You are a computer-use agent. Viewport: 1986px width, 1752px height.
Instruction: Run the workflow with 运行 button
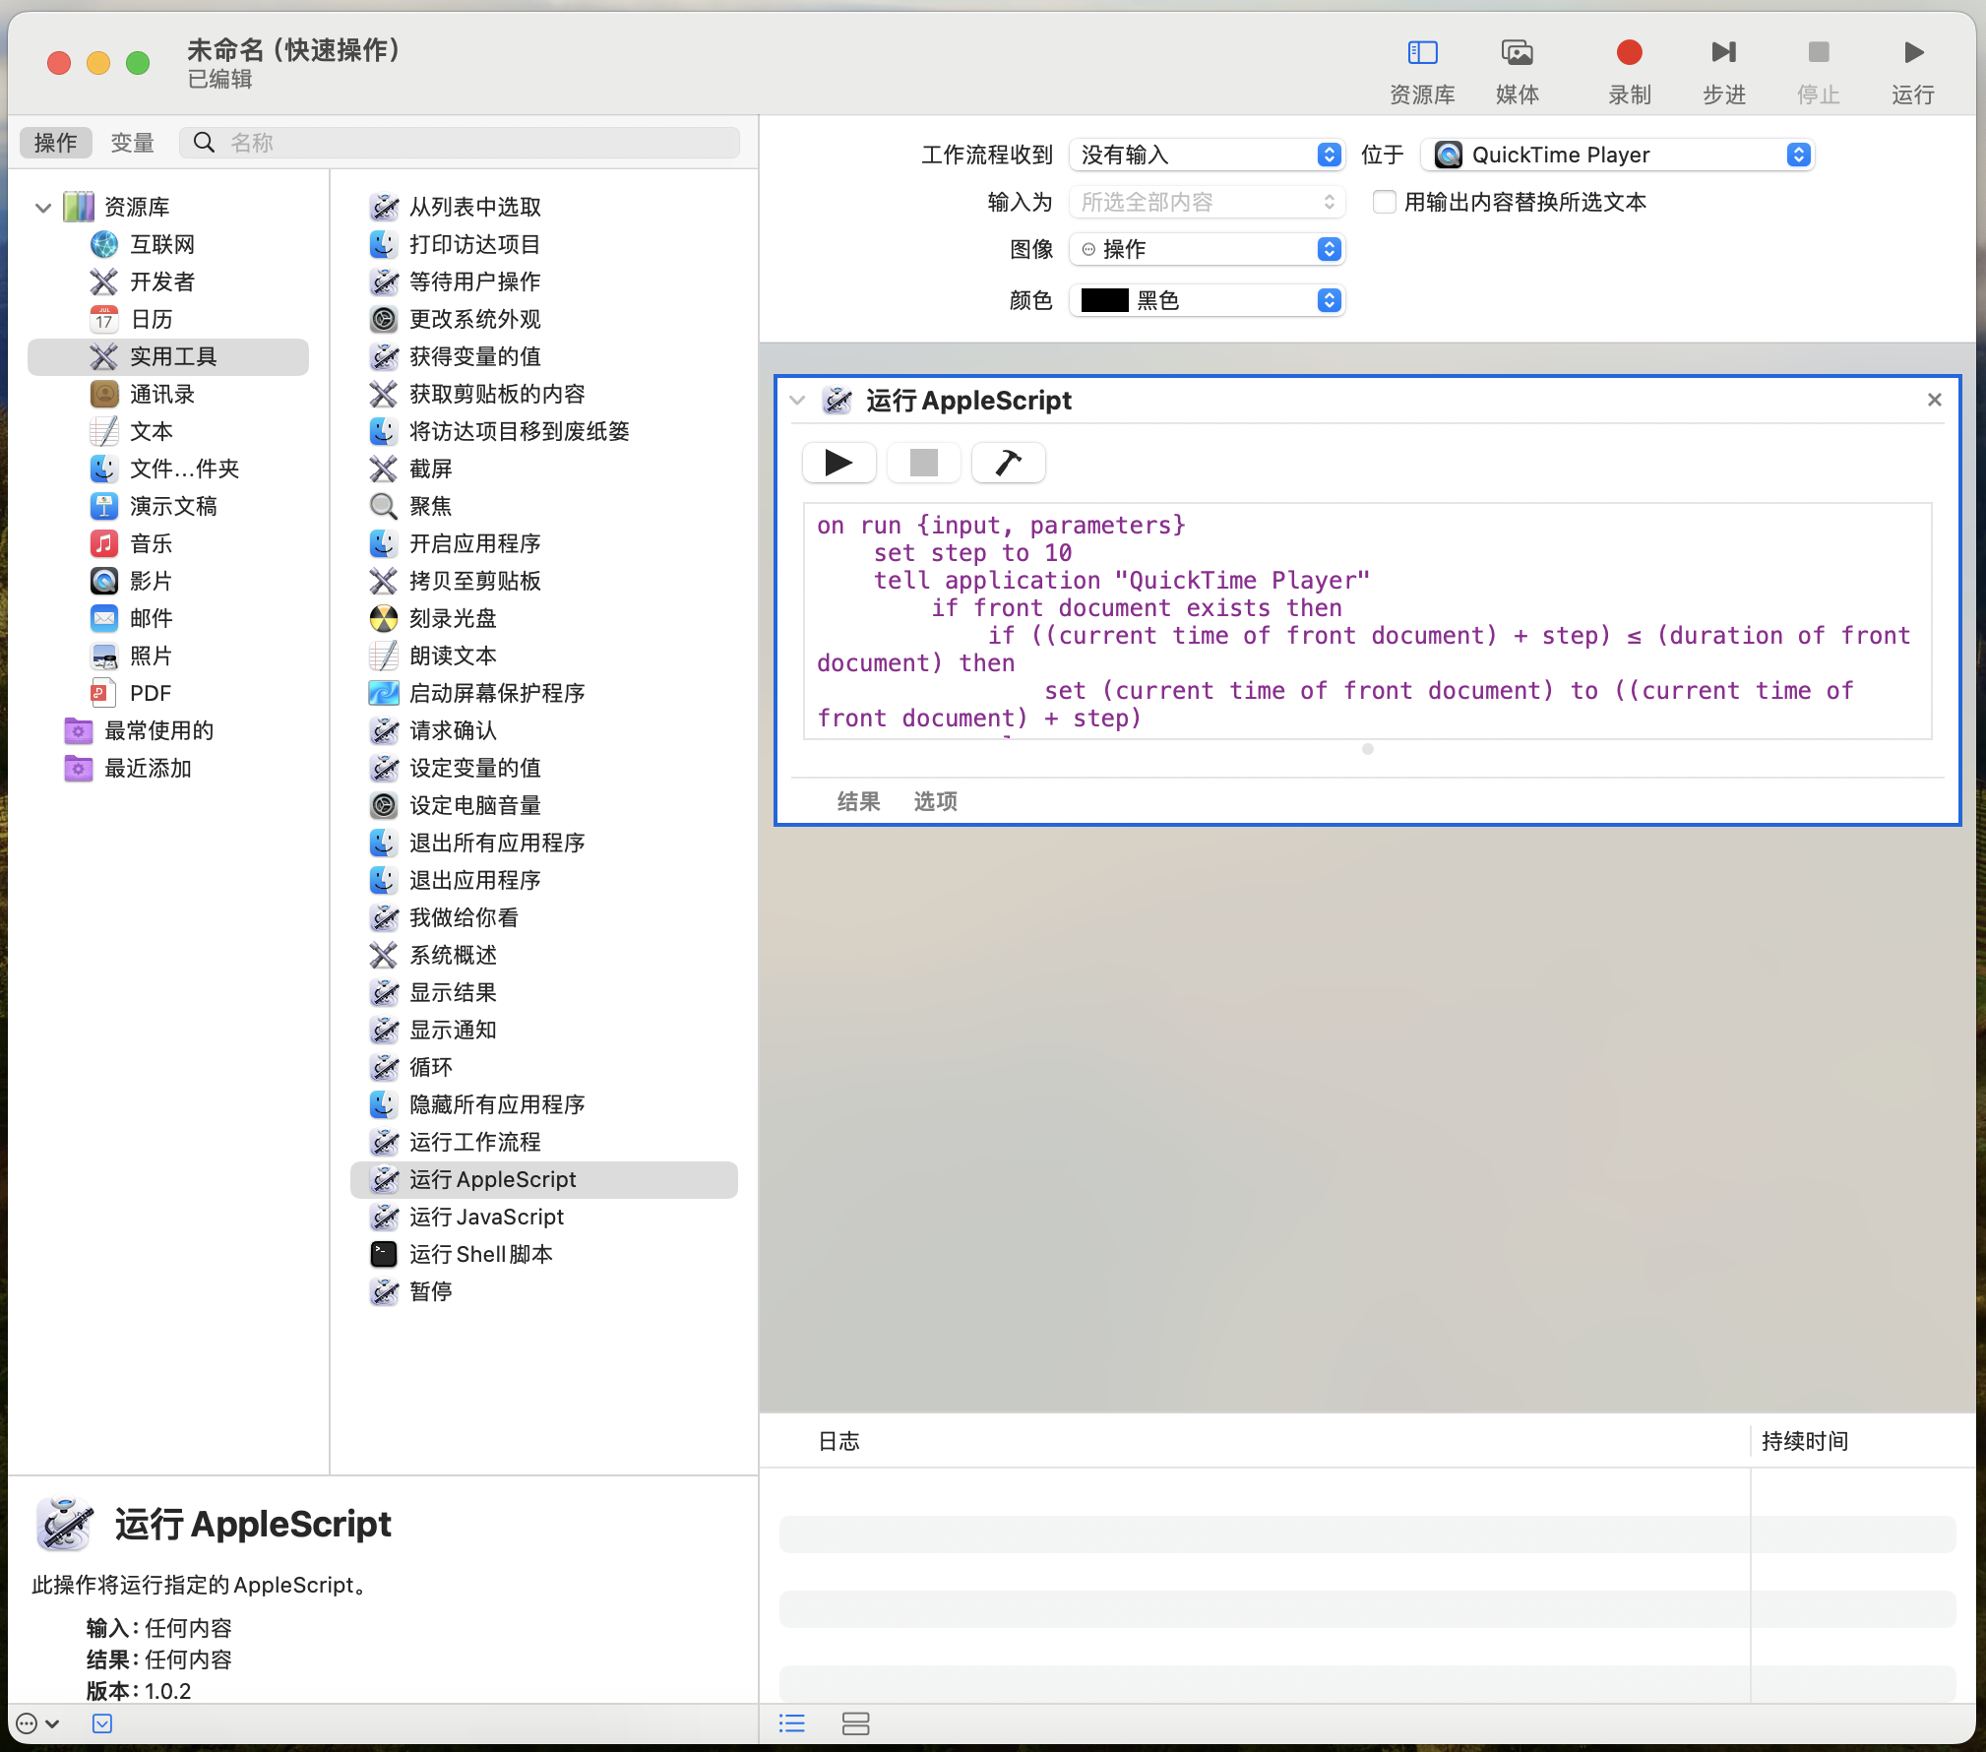(1912, 52)
